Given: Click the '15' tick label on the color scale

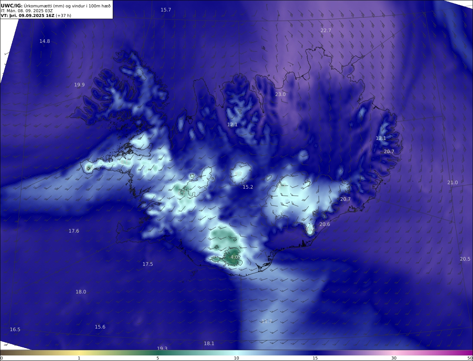Looking at the screenshot, I should click(x=315, y=358).
